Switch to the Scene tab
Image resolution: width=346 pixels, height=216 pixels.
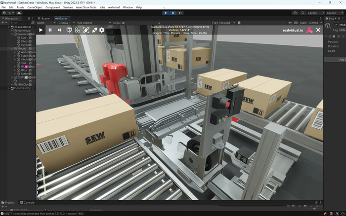pyautogui.click(x=44, y=18)
